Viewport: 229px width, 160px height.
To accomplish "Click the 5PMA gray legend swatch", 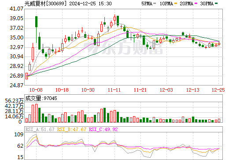I will [155, 3].
